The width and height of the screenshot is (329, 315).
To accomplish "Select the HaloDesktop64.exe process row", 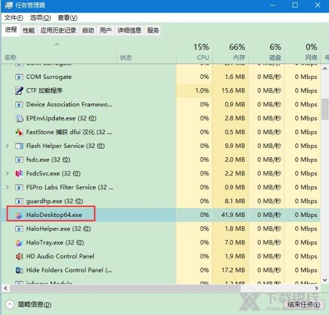I will click(x=161, y=215).
